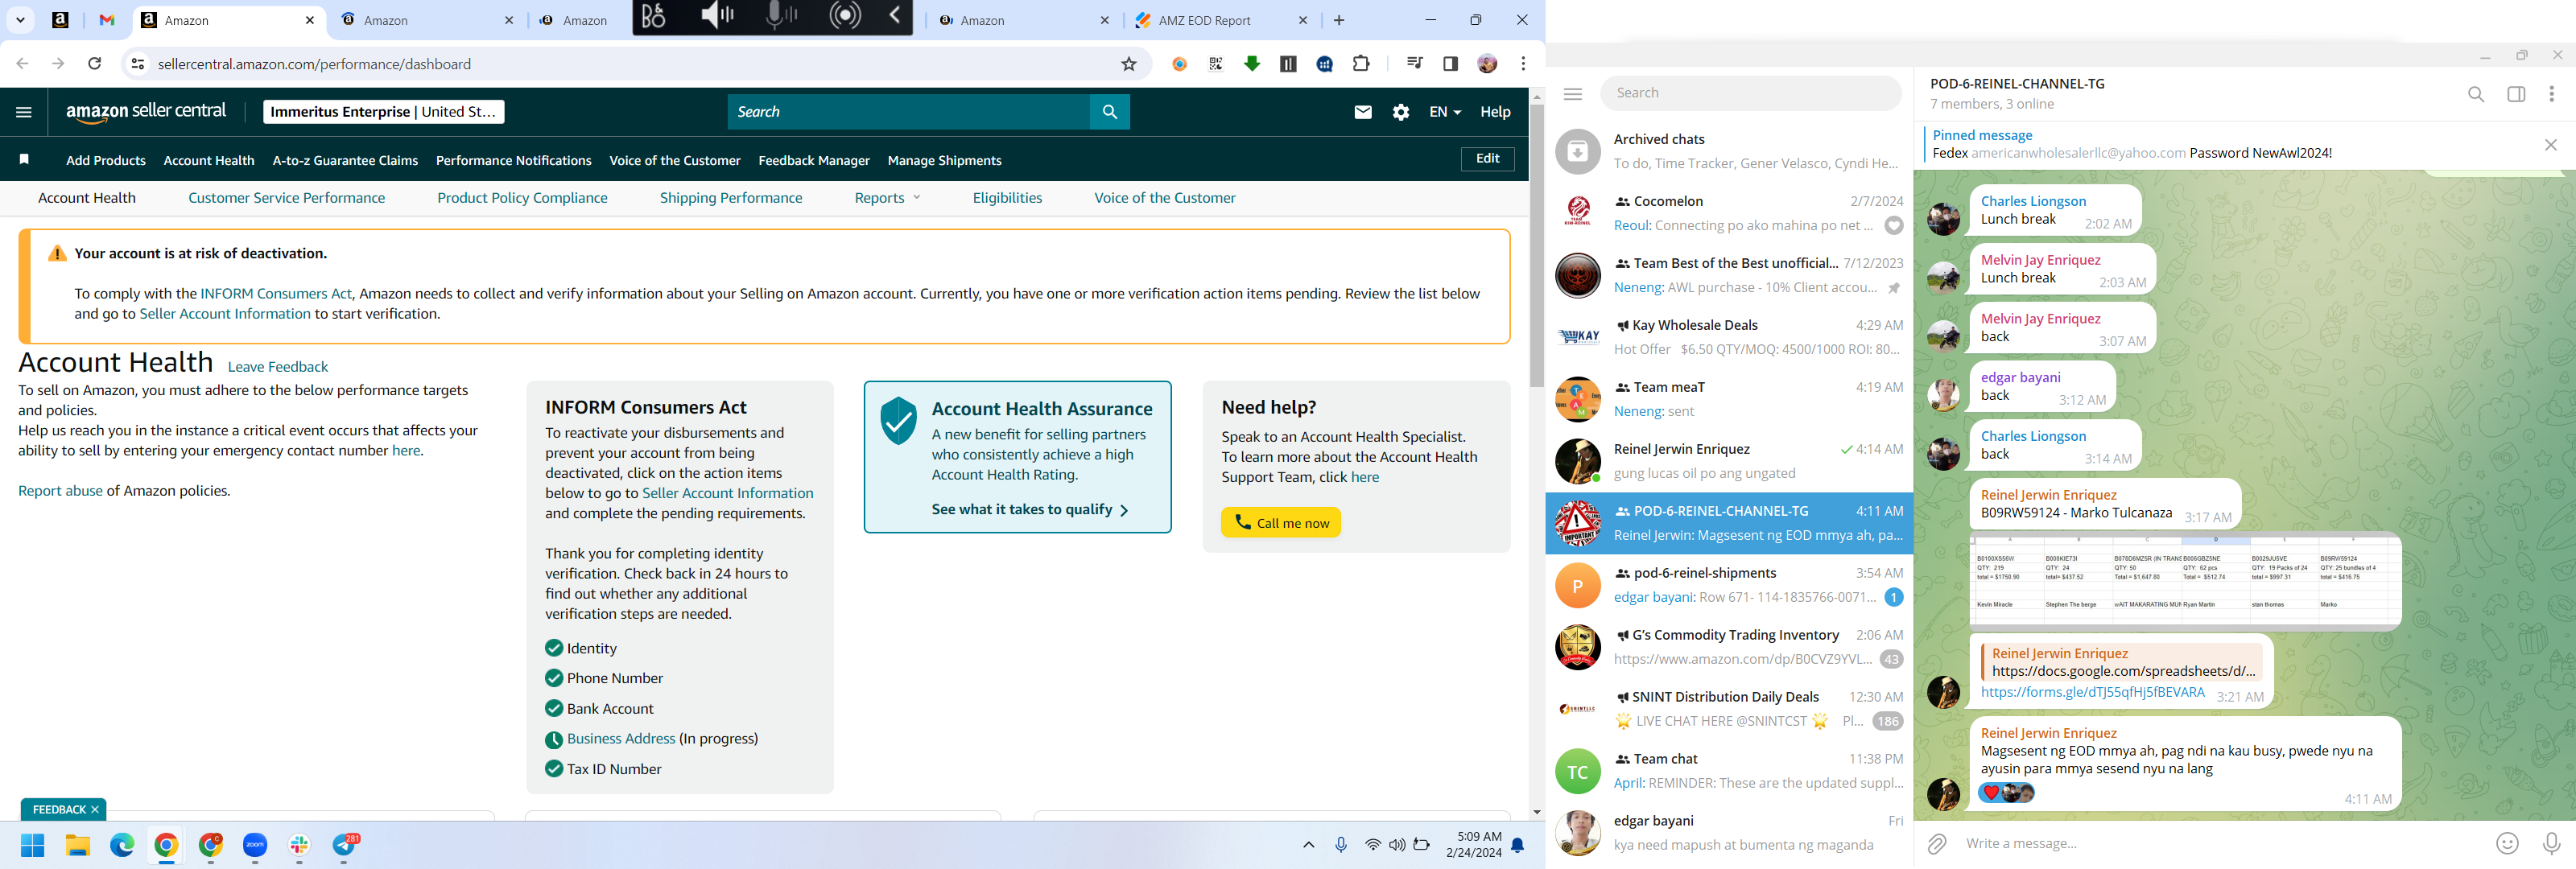Open Telegram's main hamburger menu
Viewport: 2576px width, 869px height.
pyautogui.click(x=1573, y=94)
